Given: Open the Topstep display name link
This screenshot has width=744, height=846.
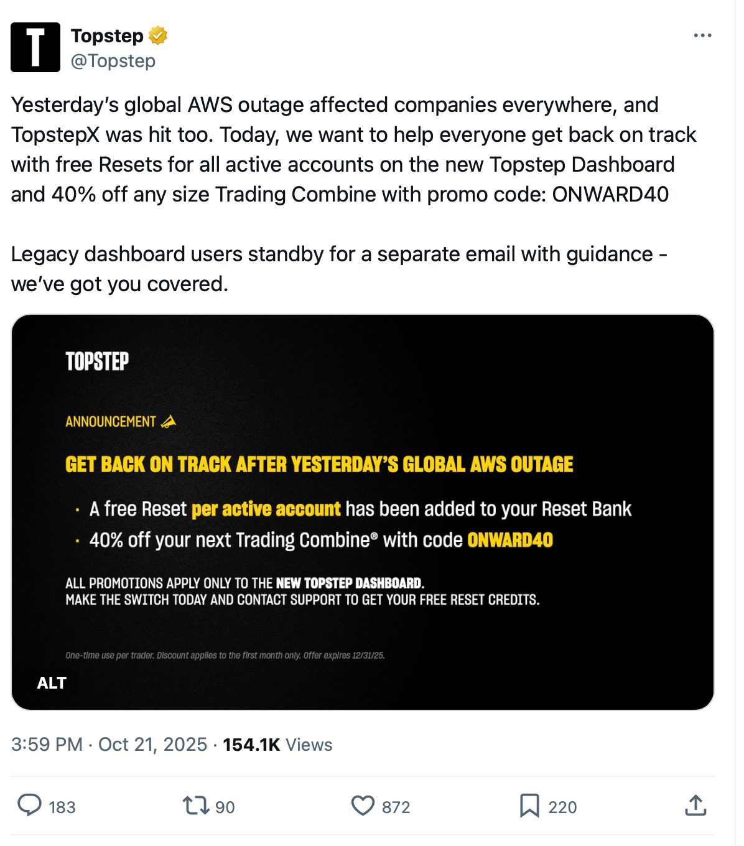Looking at the screenshot, I should (107, 35).
